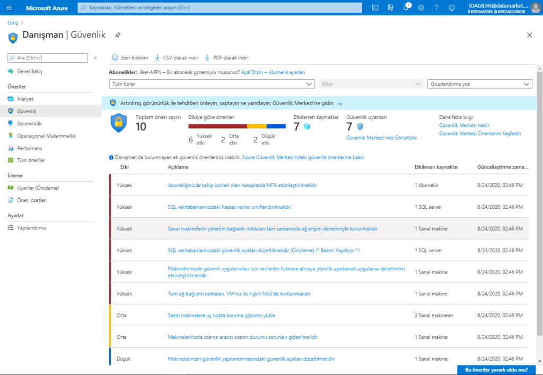Click the affected resources cube icon
Image resolution: width=543 pixels, height=375 pixels.
tap(307, 126)
